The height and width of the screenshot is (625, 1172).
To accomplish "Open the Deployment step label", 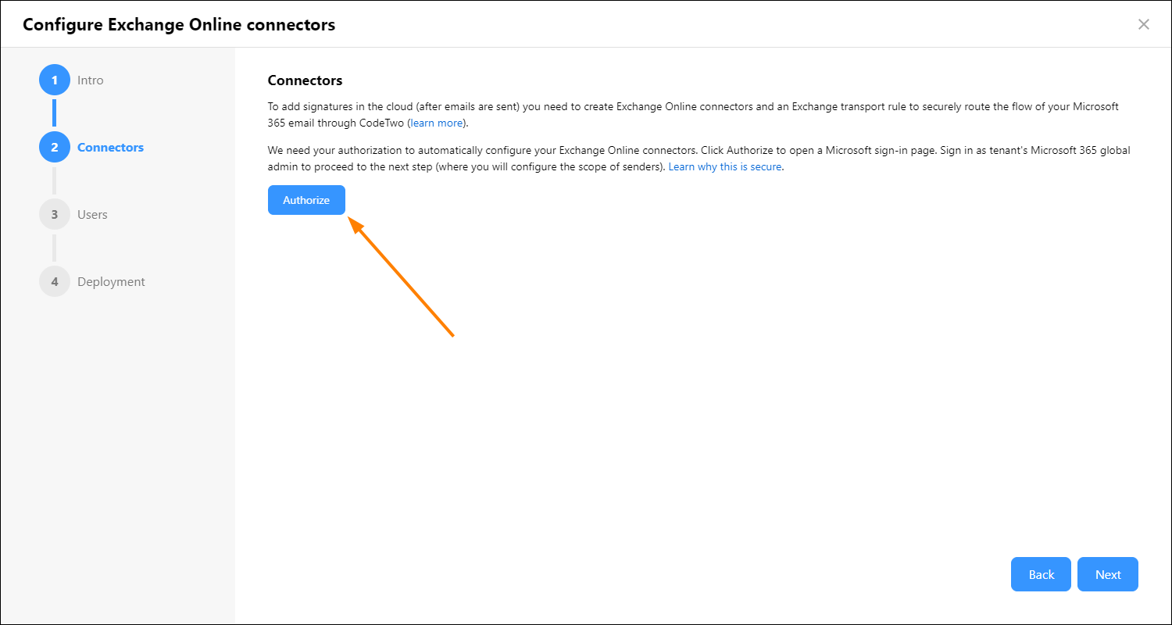I will 112,281.
